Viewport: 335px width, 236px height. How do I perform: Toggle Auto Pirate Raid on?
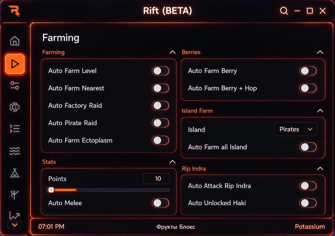click(160, 123)
